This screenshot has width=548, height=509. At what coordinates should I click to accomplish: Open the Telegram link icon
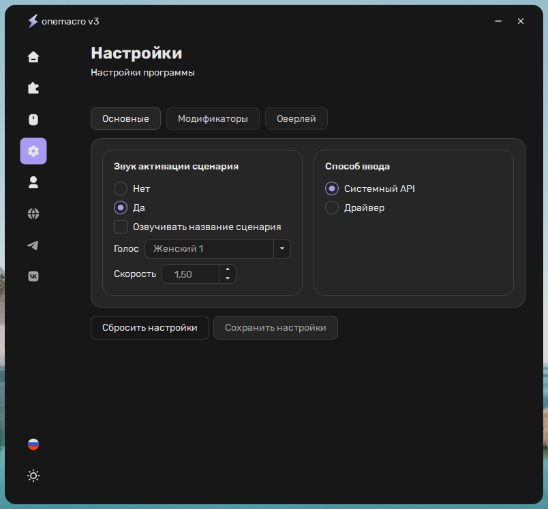[33, 245]
